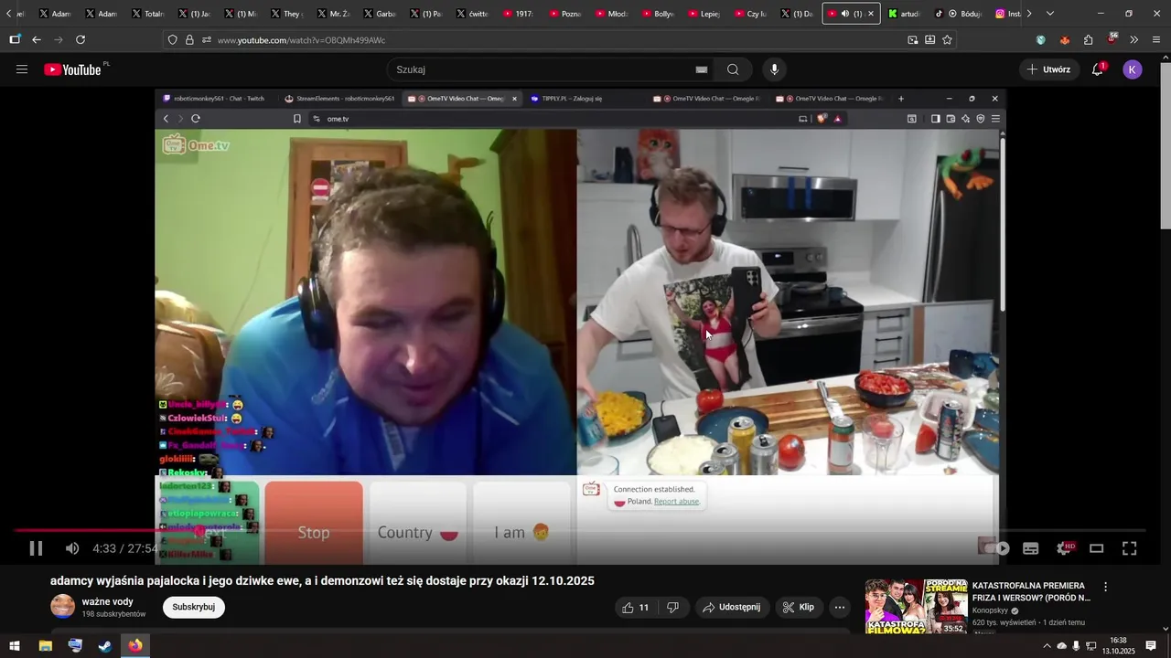
Task: Open more actions three-dot button
Action: point(840,607)
